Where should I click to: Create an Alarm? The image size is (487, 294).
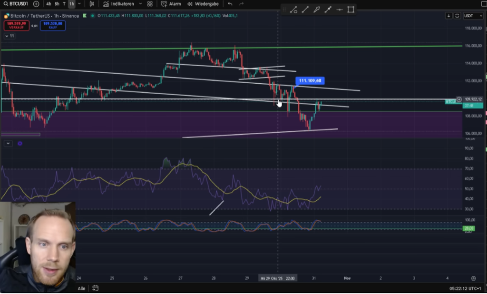coord(171,4)
